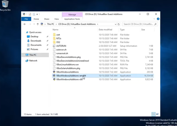Click the blue Help question mark icon

158,19
